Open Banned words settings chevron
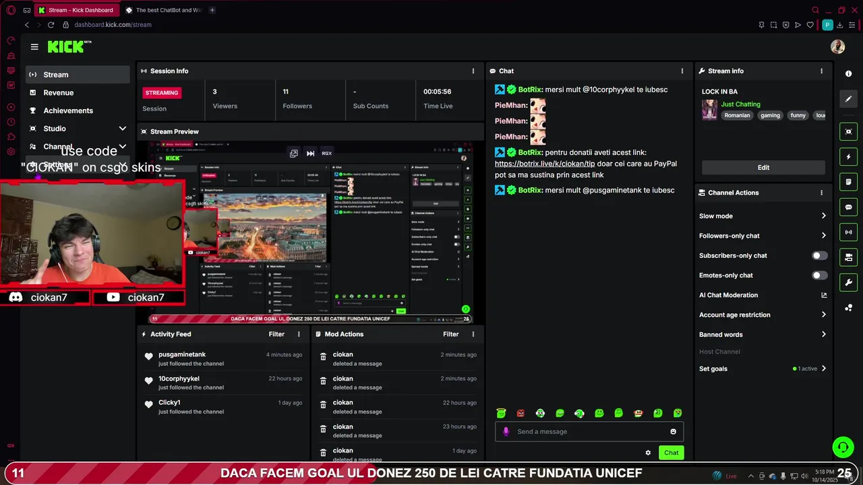Screen dimensions: 863x485 pos(823,334)
